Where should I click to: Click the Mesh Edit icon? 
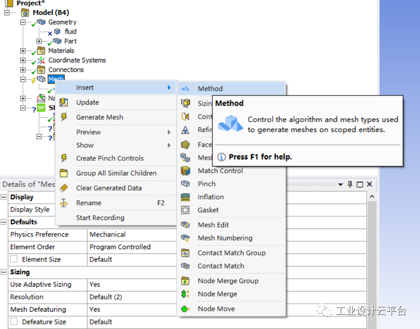click(x=185, y=224)
